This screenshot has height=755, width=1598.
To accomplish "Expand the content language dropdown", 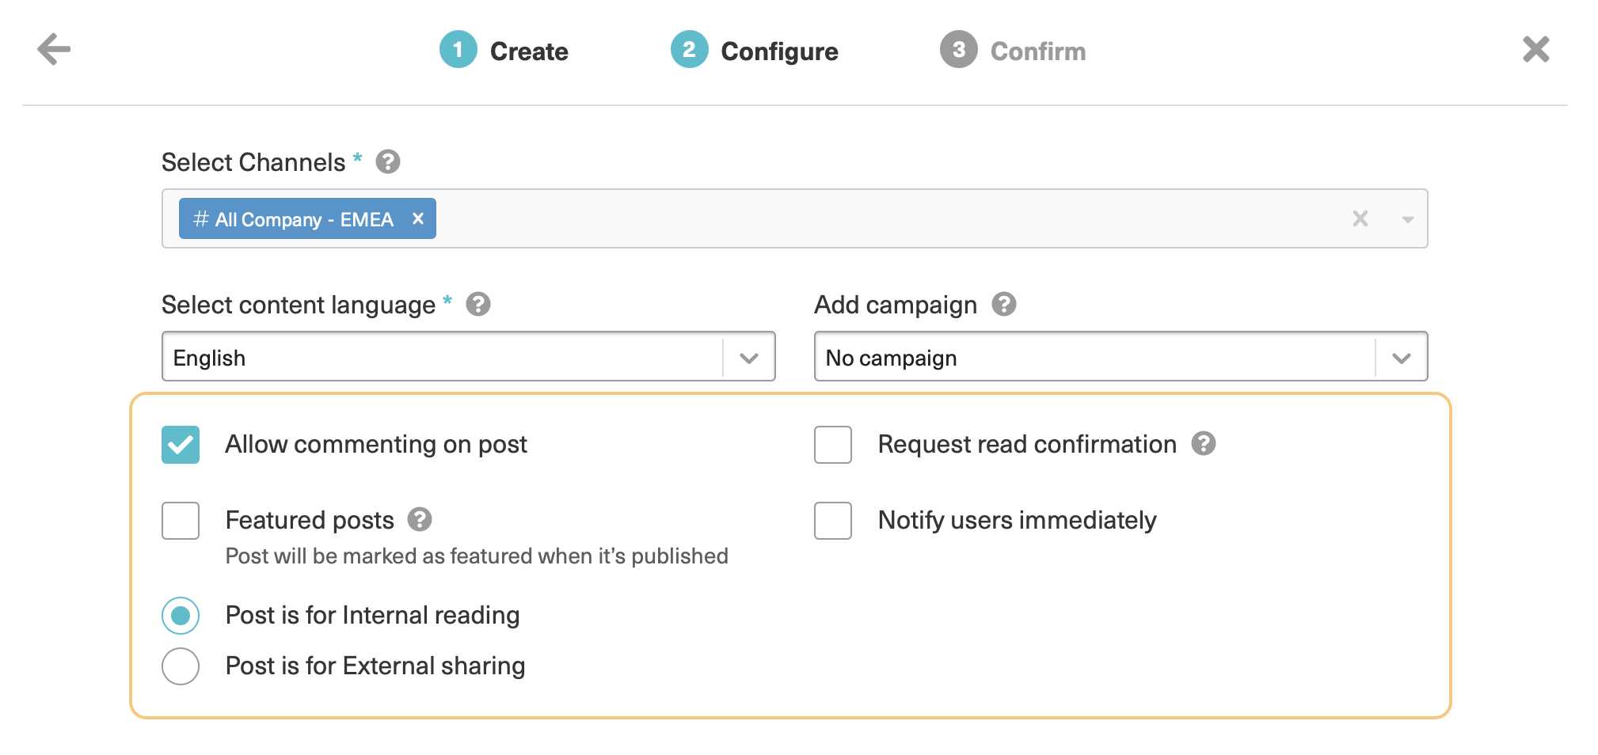I will click(748, 358).
